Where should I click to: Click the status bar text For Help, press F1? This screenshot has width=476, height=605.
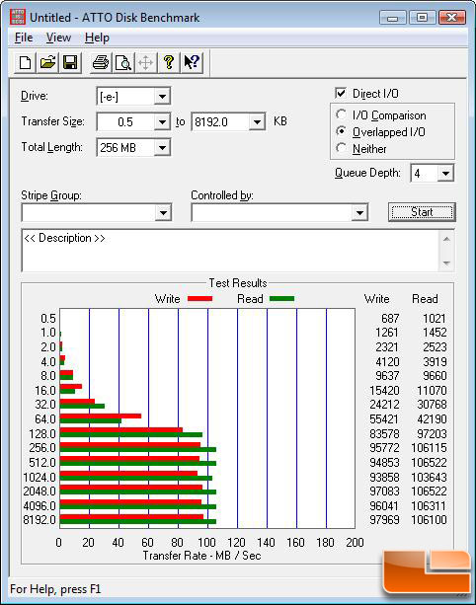55,589
